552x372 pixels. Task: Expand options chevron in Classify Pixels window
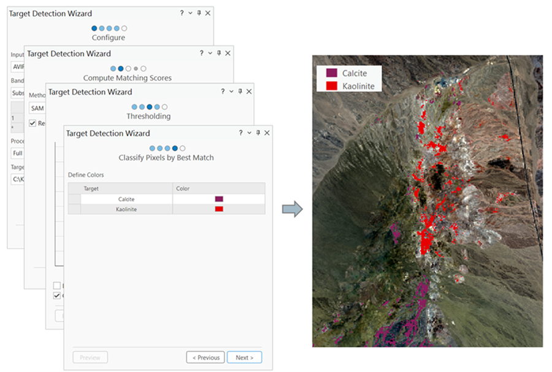pyautogui.click(x=249, y=133)
